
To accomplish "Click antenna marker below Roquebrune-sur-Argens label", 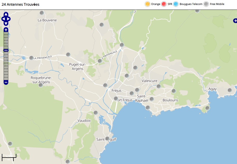I will [x=41, y=85].
